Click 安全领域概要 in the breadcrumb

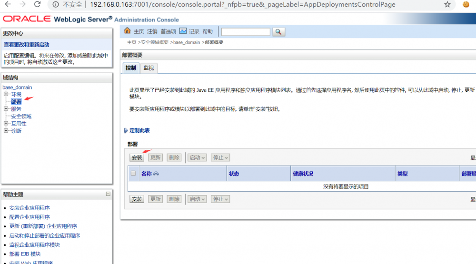(155, 42)
